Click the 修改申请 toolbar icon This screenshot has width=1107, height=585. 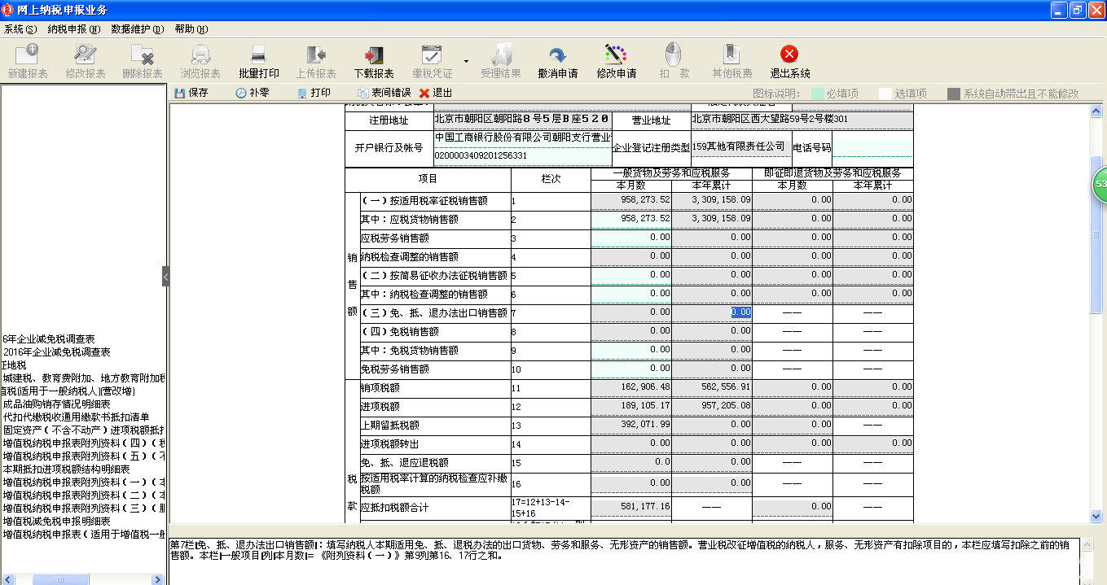pyautogui.click(x=616, y=61)
